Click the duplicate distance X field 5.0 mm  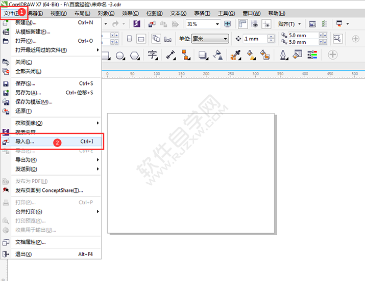coord(303,35)
